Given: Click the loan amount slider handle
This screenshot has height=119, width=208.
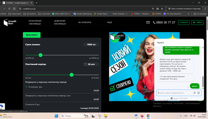Looking at the screenshot, I should click(41, 55).
